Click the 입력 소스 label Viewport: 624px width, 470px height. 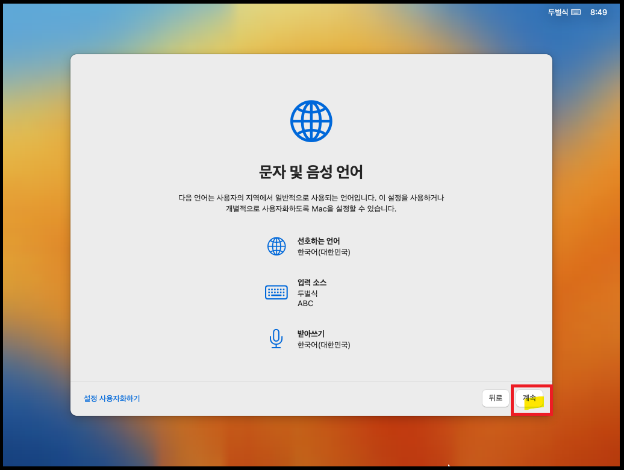[312, 283]
